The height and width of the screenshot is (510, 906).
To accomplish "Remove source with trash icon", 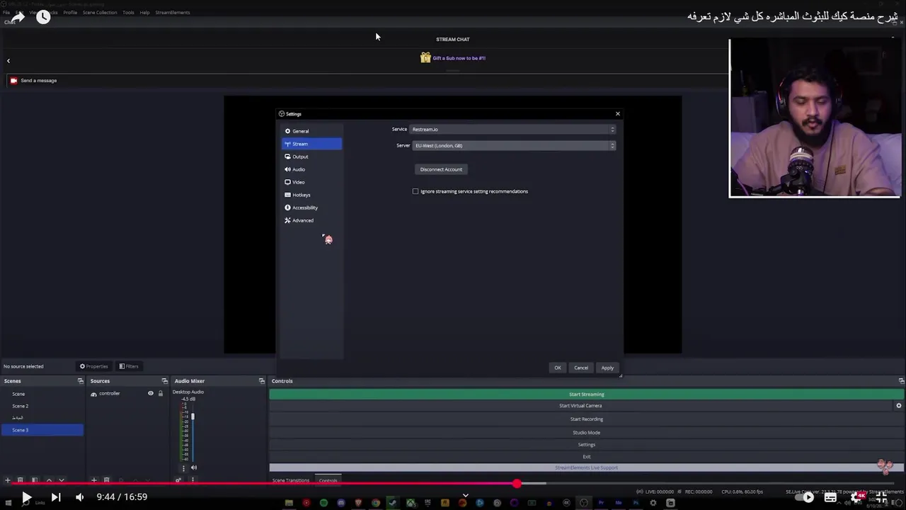I will coord(106,480).
